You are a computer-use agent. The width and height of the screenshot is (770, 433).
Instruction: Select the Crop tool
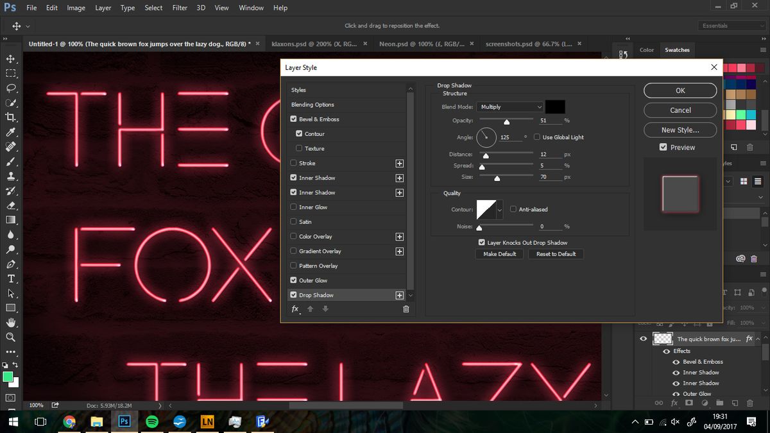click(x=10, y=117)
